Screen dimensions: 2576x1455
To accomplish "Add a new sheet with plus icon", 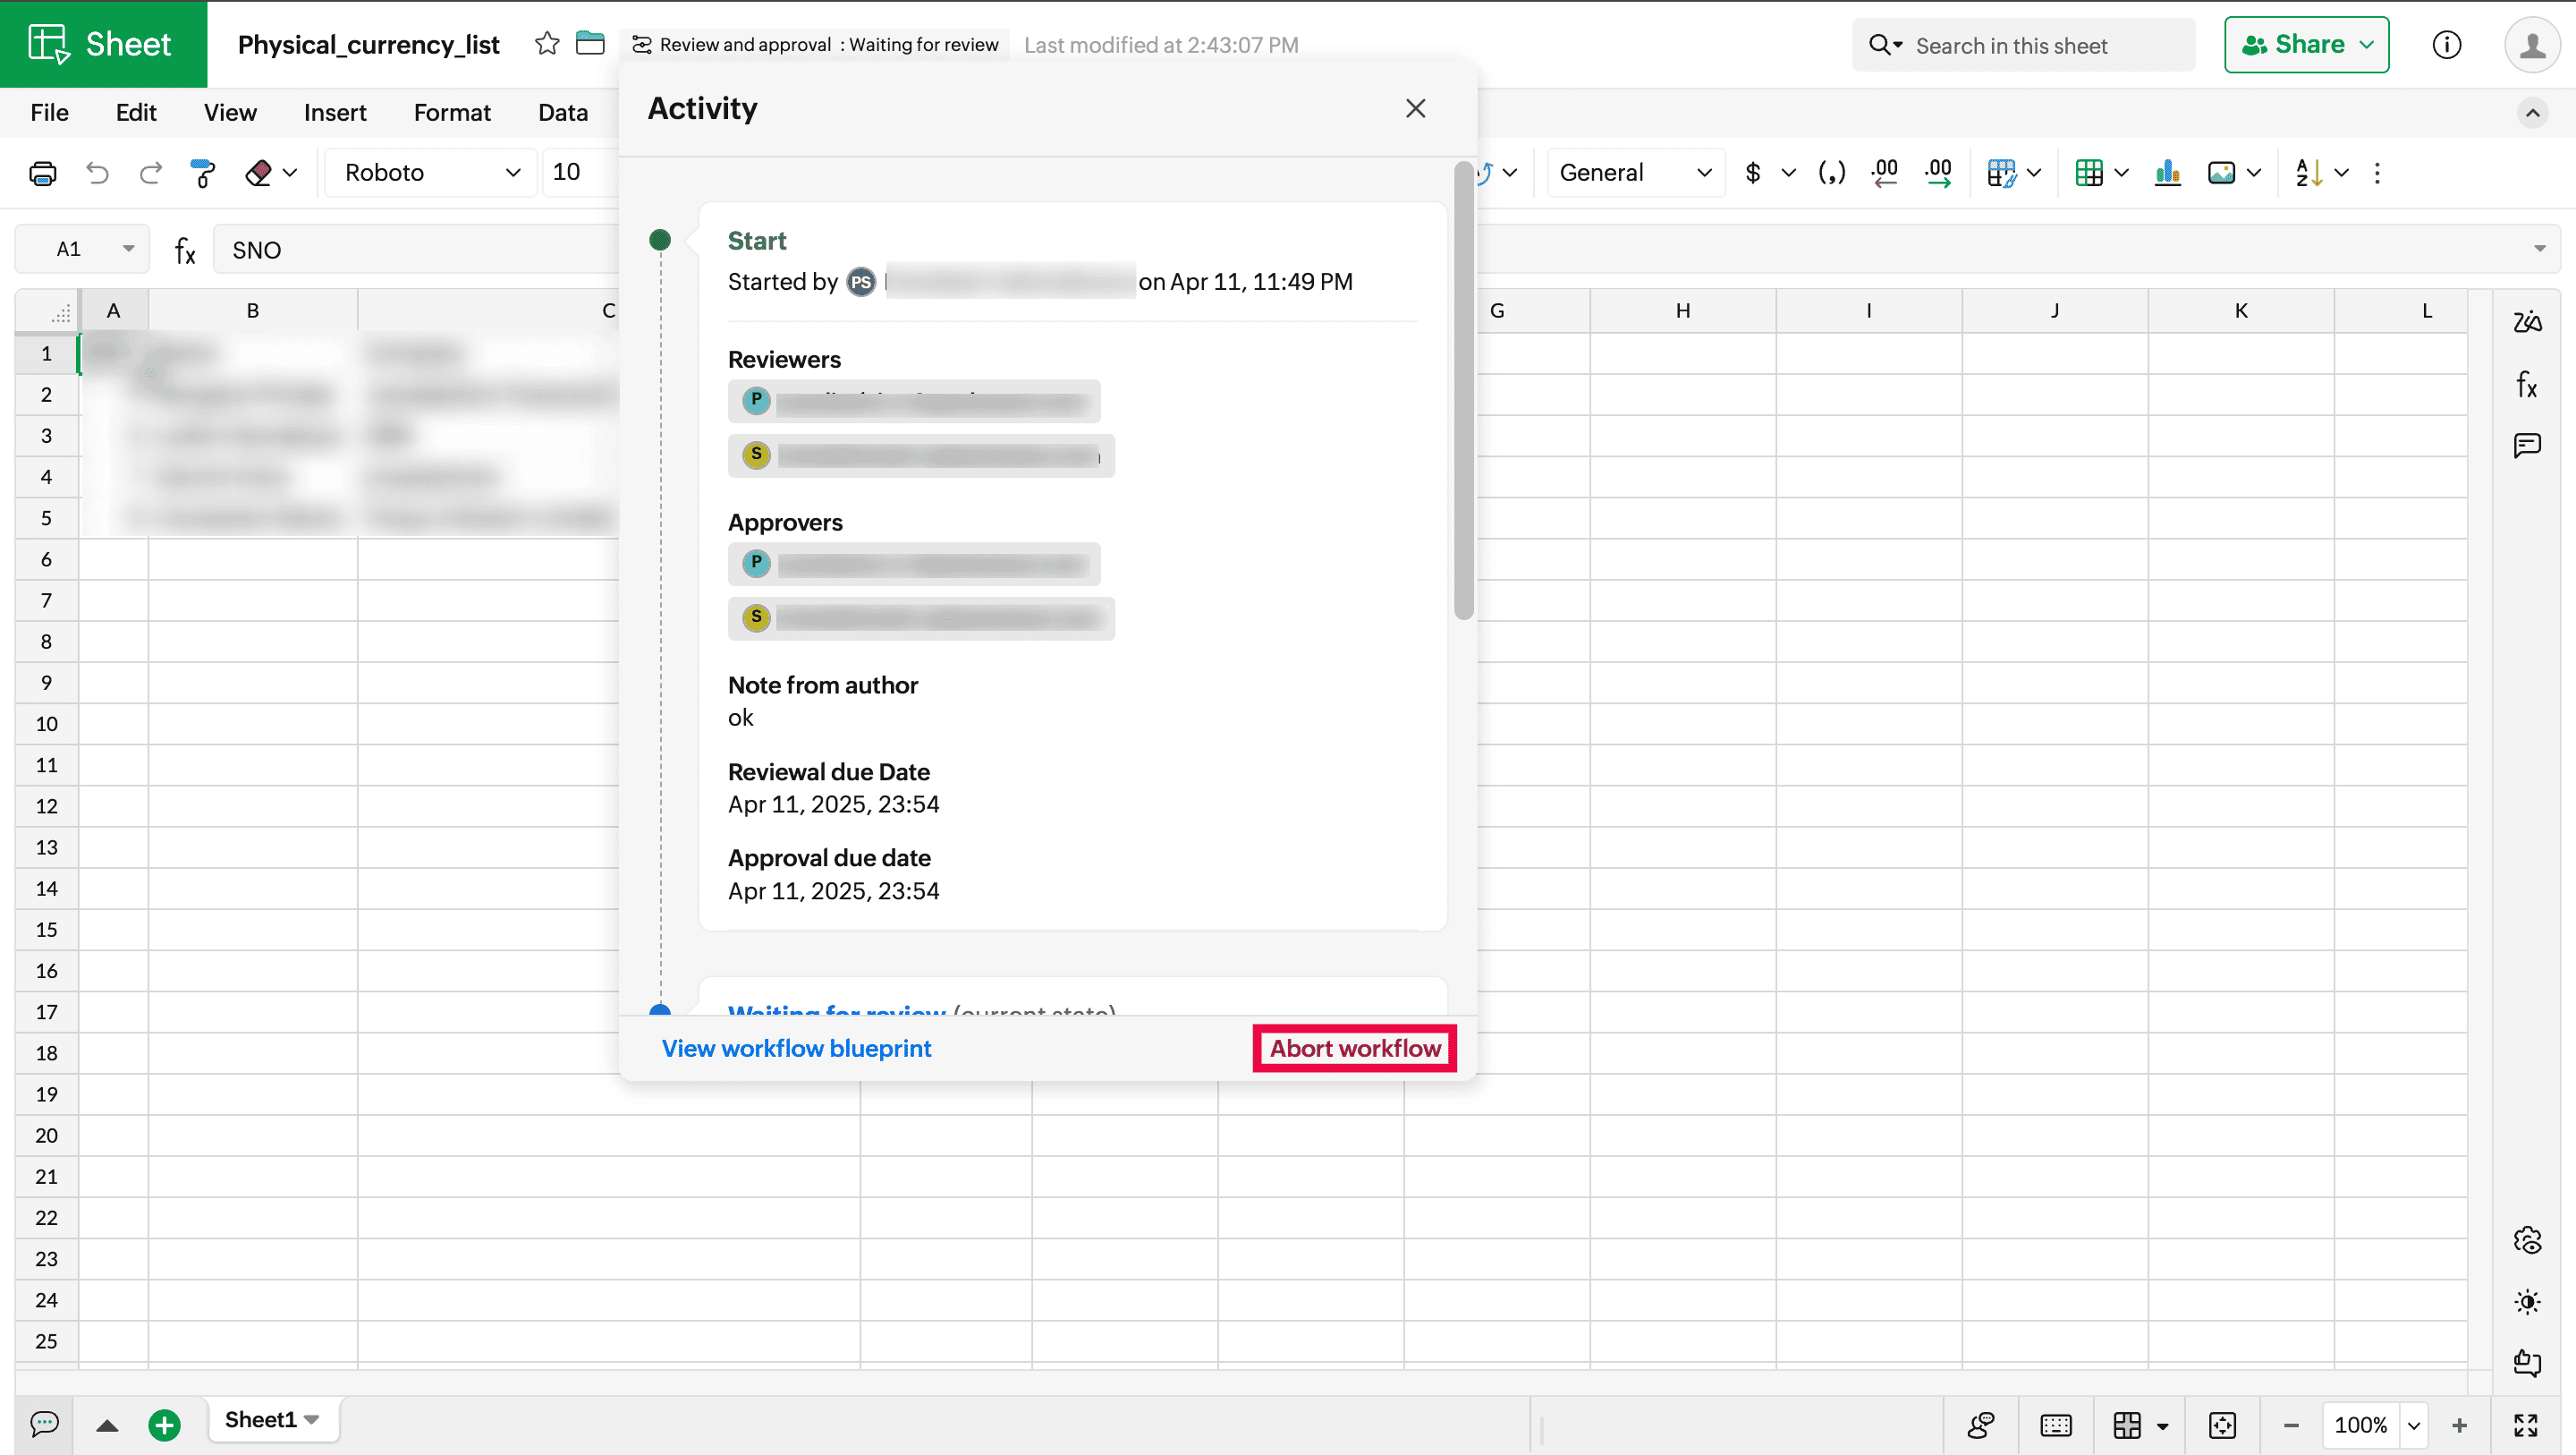I will 164,1424.
